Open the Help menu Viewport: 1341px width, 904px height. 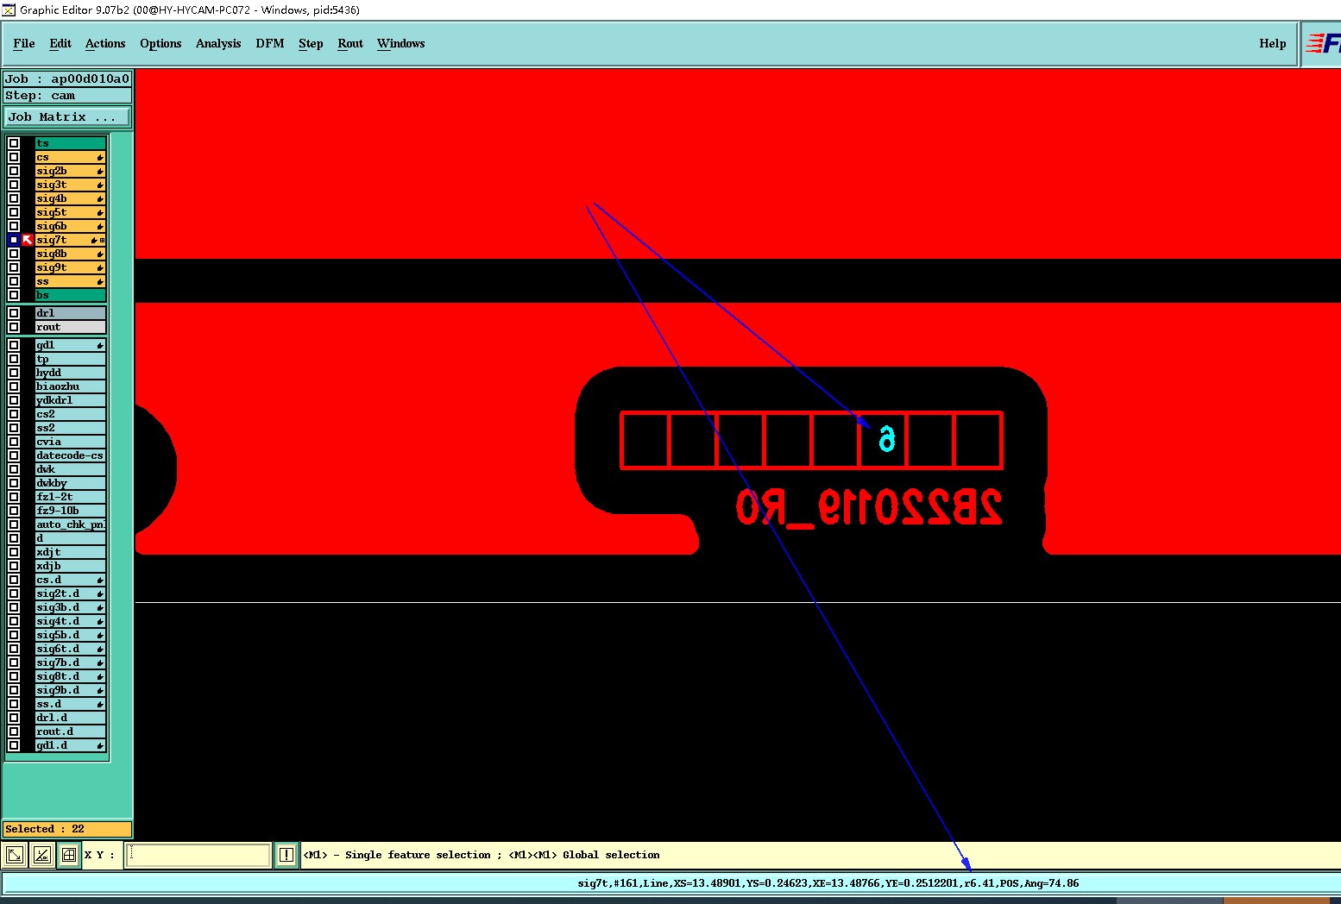1272,43
